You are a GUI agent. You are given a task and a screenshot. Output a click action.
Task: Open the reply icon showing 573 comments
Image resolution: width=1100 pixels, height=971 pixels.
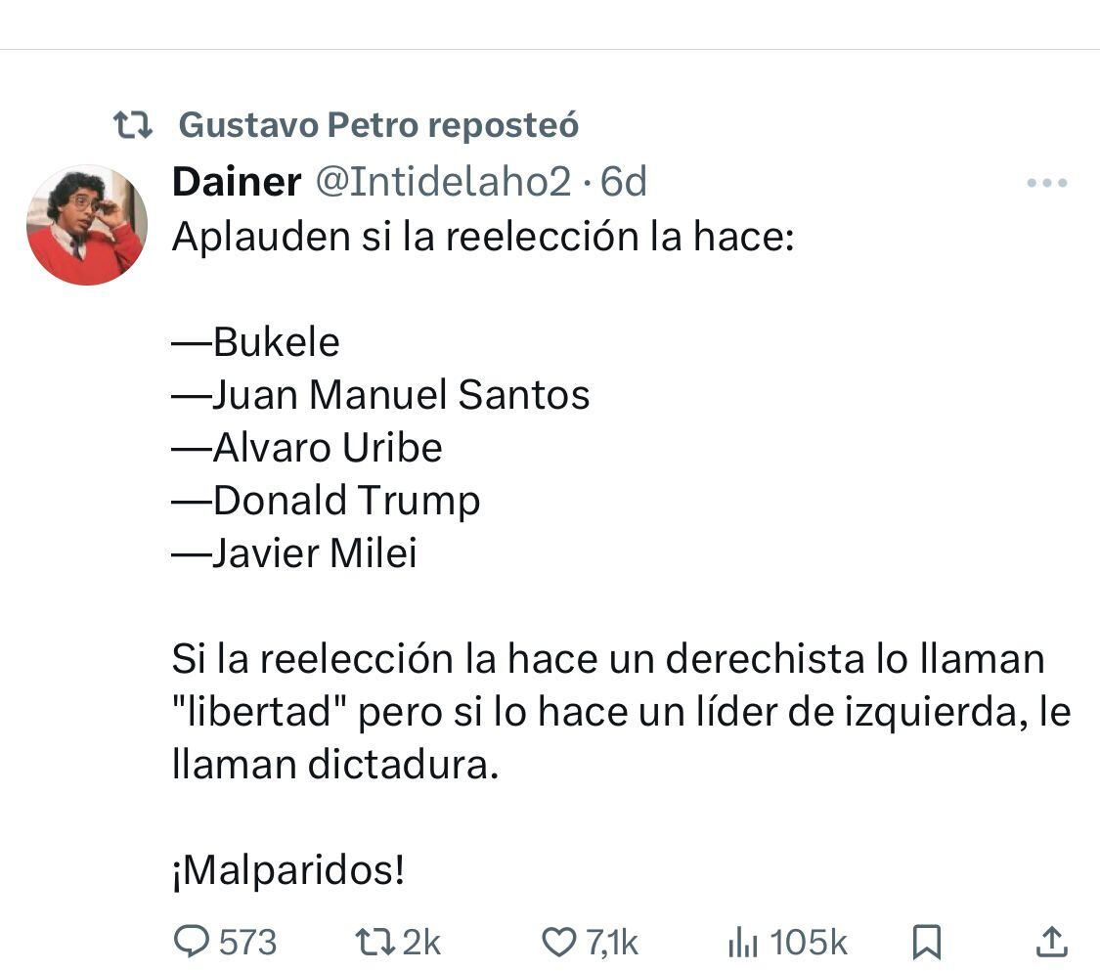tap(192, 942)
